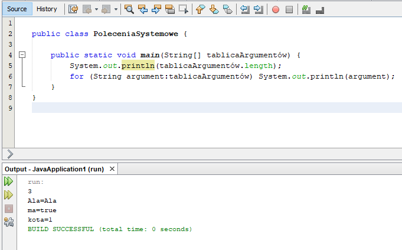
Task: Open the Forward navigation history dropdown arrow
Action: point(116,9)
